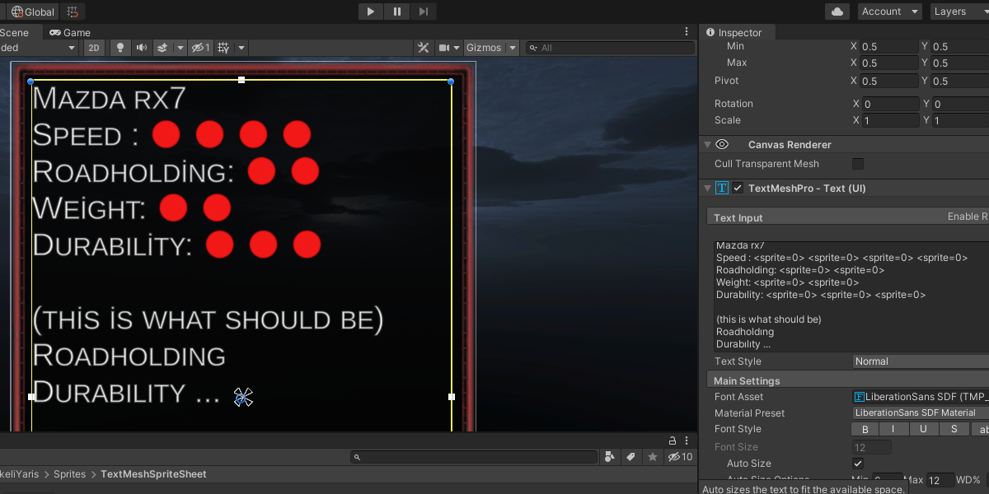Click the TextMeshPro T component icon
The height and width of the screenshot is (494, 989).
click(x=722, y=189)
